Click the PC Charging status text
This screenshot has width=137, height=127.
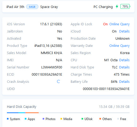(x=103, y=7)
